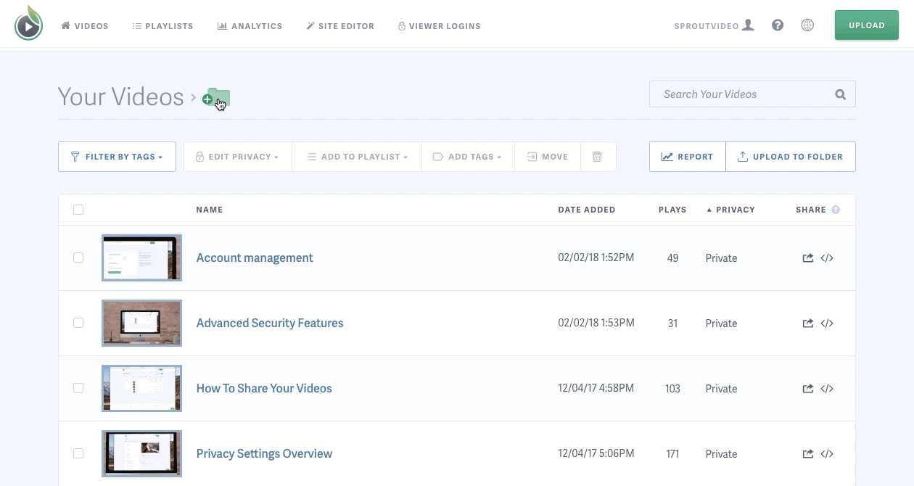914x486 pixels.
Task: Click share icon for Privacy Settings Overview
Action: coord(807,454)
